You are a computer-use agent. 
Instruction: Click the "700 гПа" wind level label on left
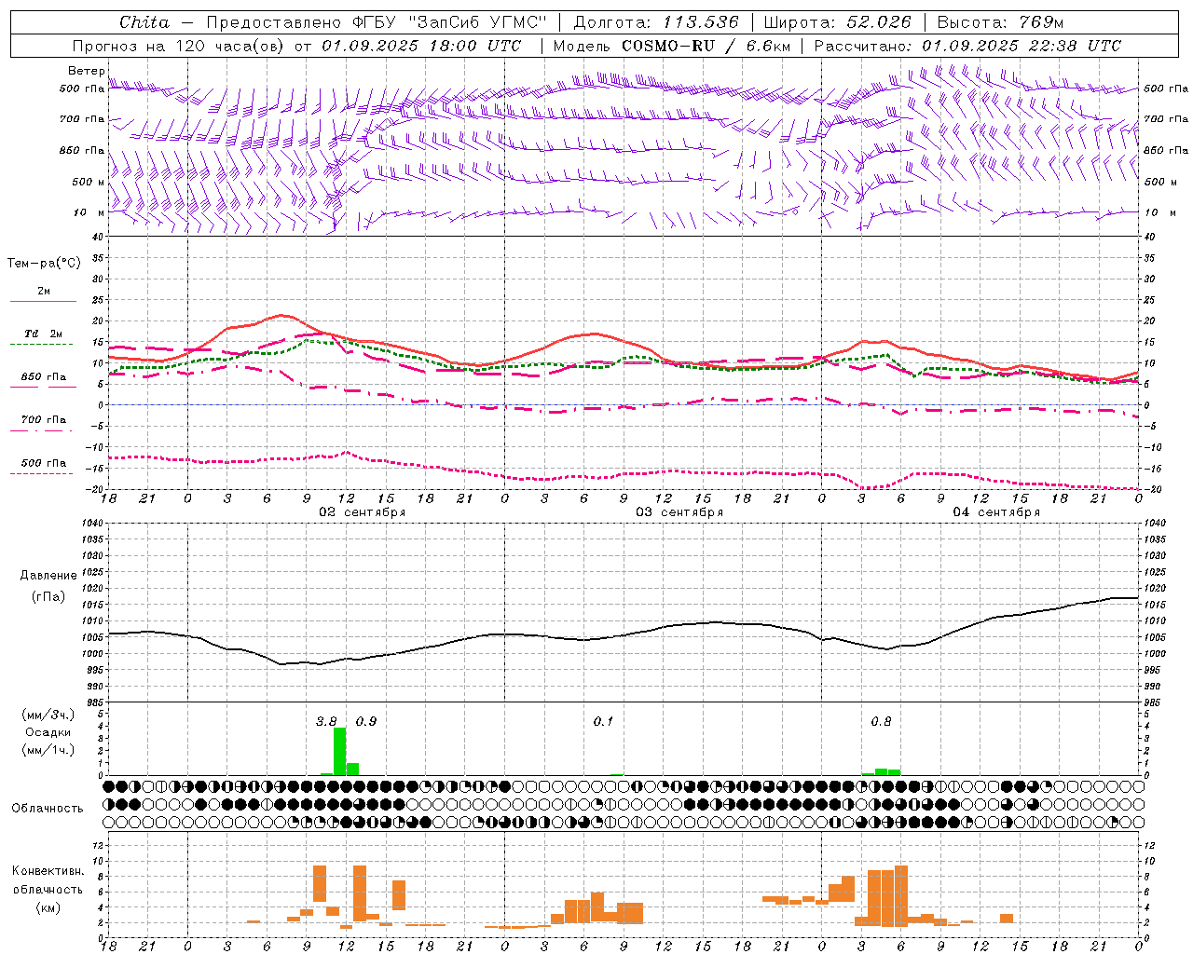pyautogui.click(x=82, y=119)
